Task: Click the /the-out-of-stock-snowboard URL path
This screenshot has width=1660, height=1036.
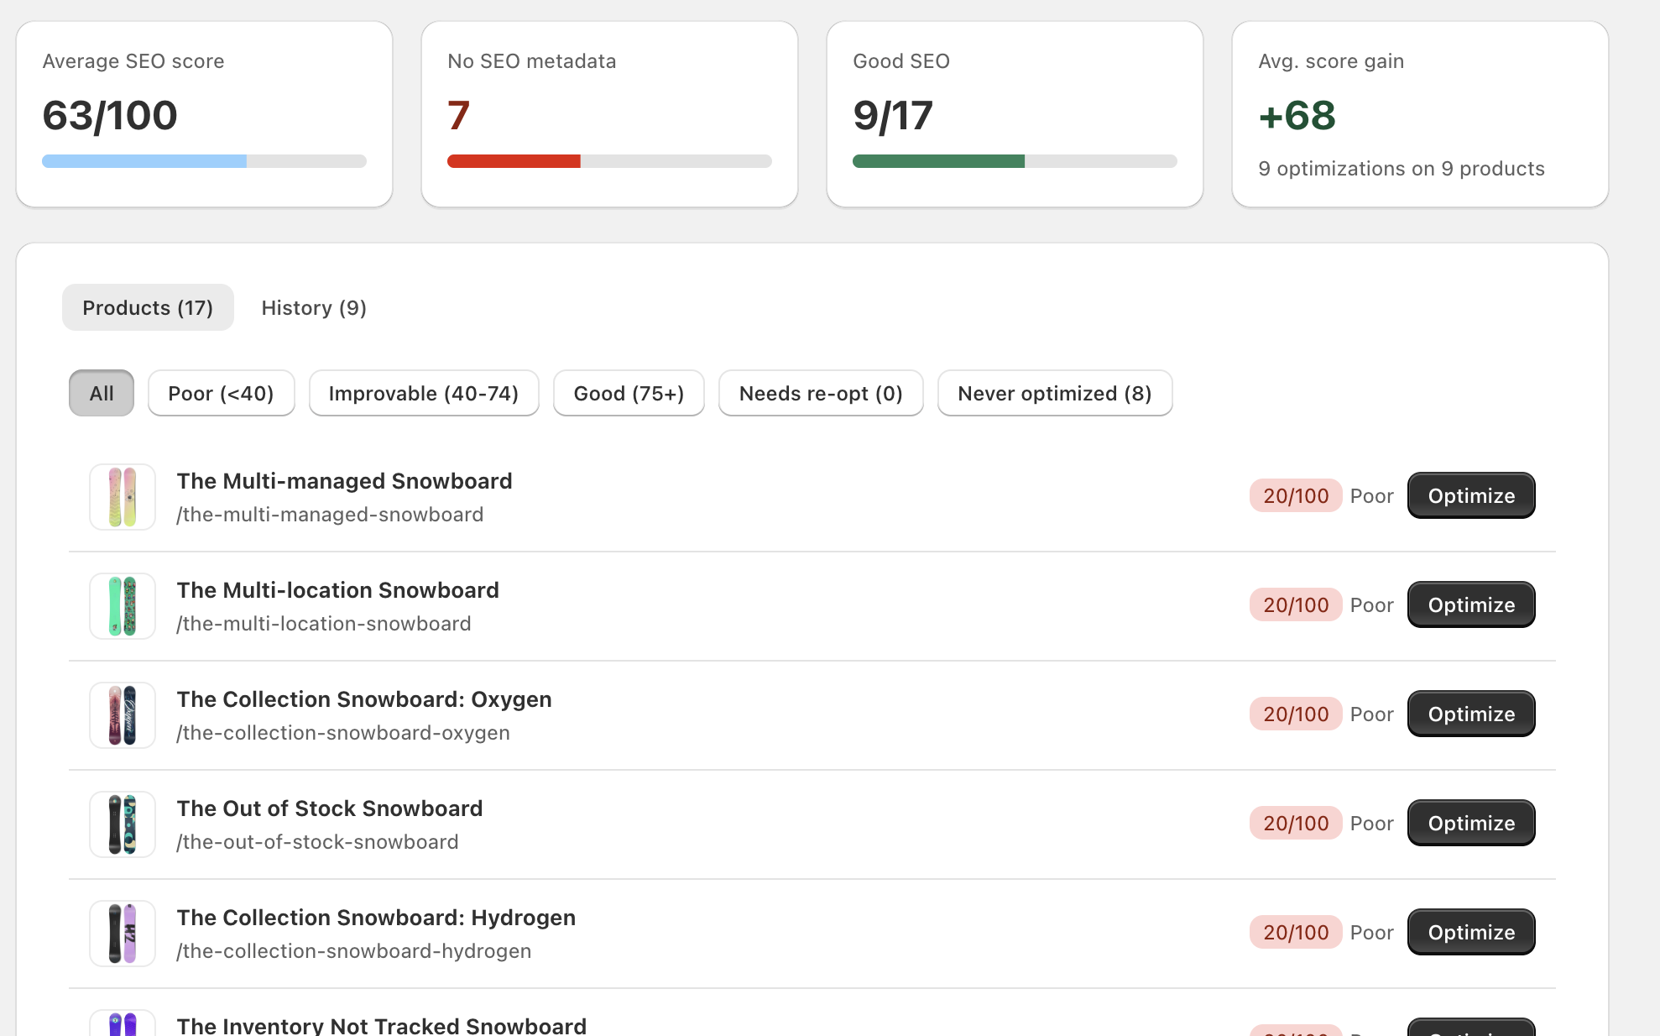Action: tap(317, 842)
